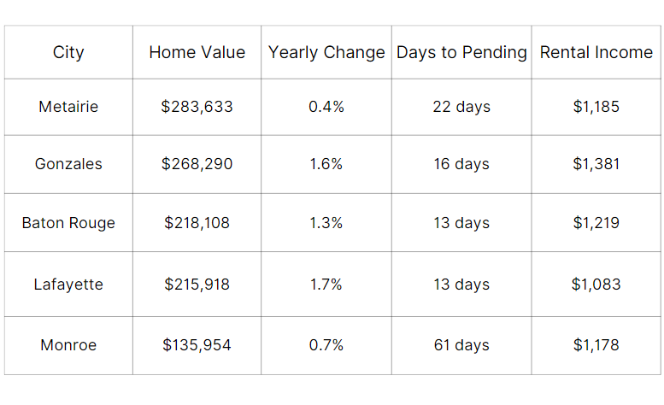This screenshot has height=405, width=664.
Task: Select the Rental Income column header
Action: [x=596, y=52]
